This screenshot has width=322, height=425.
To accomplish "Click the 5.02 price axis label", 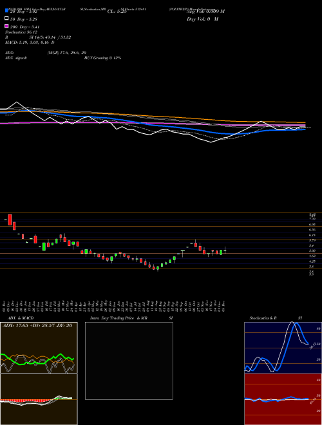I will [x=312, y=250].
